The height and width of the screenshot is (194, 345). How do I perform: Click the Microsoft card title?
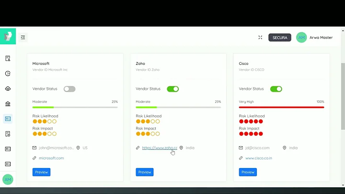click(41, 63)
